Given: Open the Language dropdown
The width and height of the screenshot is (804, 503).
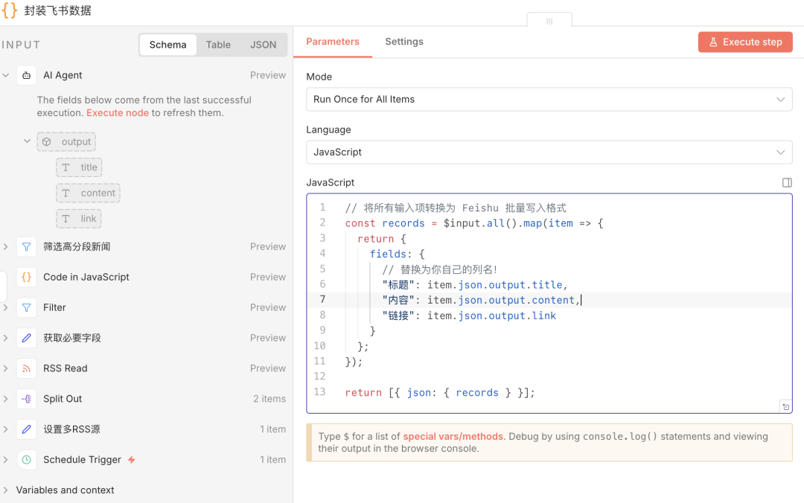Looking at the screenshot, I should pyautogui.click(x=549, y=152).
